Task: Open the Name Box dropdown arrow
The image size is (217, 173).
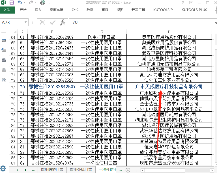Action: click(25, 22)
